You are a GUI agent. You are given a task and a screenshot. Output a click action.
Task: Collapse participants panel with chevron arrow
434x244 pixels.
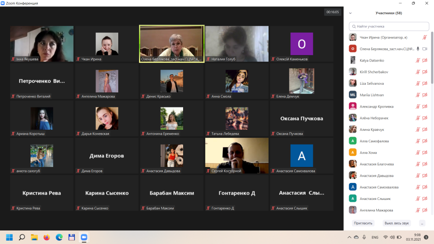[x=351, y=13]
